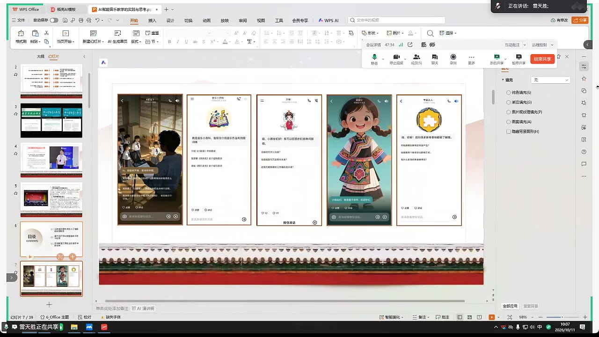Open remote control dropdown arrow
The height and width of the screenshot is (337, 599).
click(552, 45)
